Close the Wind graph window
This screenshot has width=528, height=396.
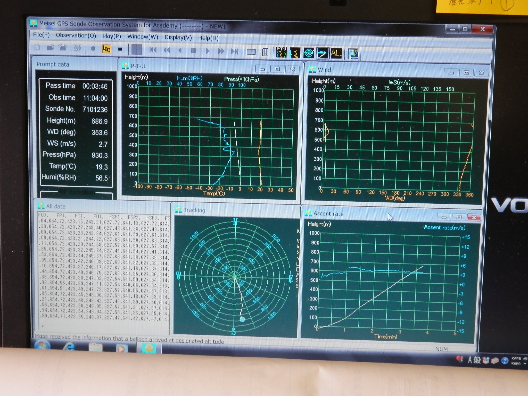[481, 73]
